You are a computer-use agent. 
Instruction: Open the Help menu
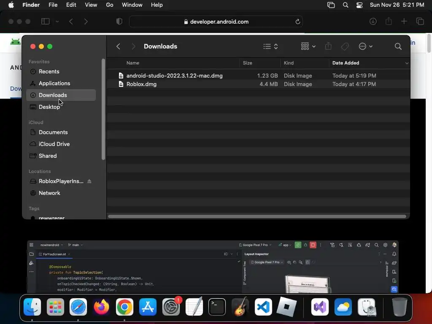point(157,5)
